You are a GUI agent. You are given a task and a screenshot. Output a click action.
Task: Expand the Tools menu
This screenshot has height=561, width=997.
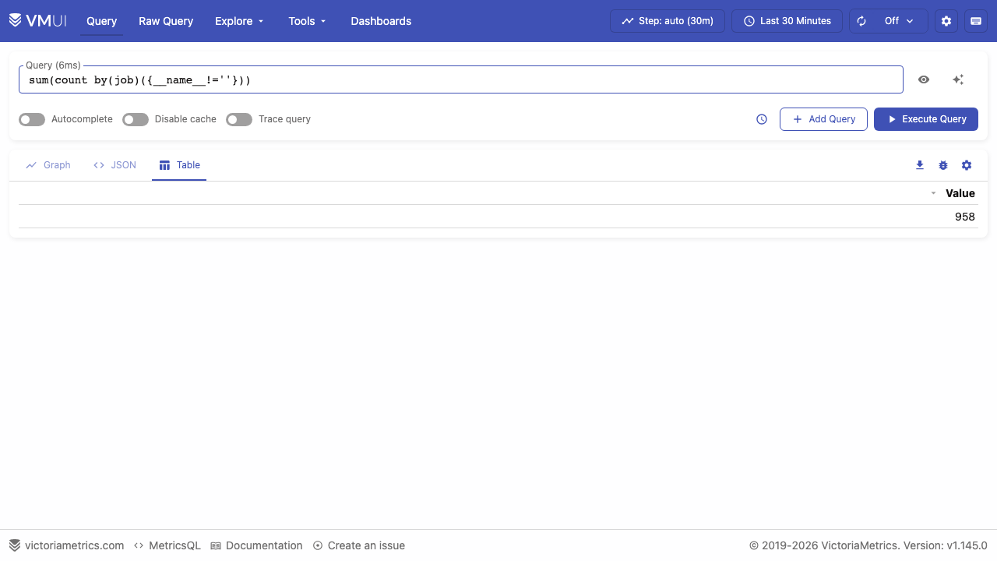click(308, 21)
